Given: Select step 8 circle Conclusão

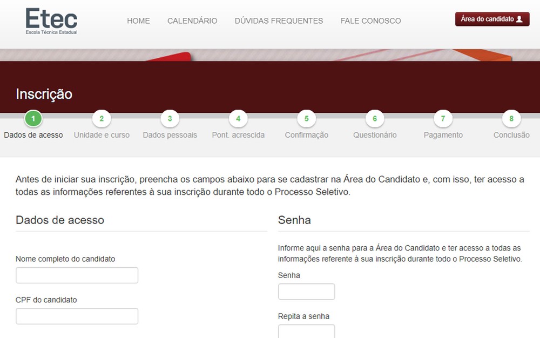Looking at the screenshot, I should (511, 119).
